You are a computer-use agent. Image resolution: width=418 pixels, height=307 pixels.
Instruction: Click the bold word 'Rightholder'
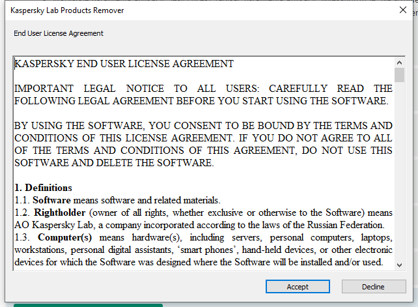pos(60,212)
